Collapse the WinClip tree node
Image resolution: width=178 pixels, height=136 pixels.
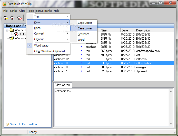pyautogui.click(x=7, y=30)
